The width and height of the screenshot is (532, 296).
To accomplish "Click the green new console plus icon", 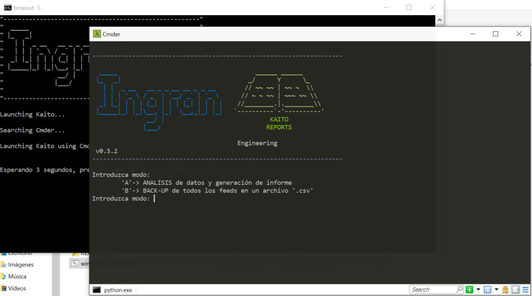I will (x=470, y=290).
